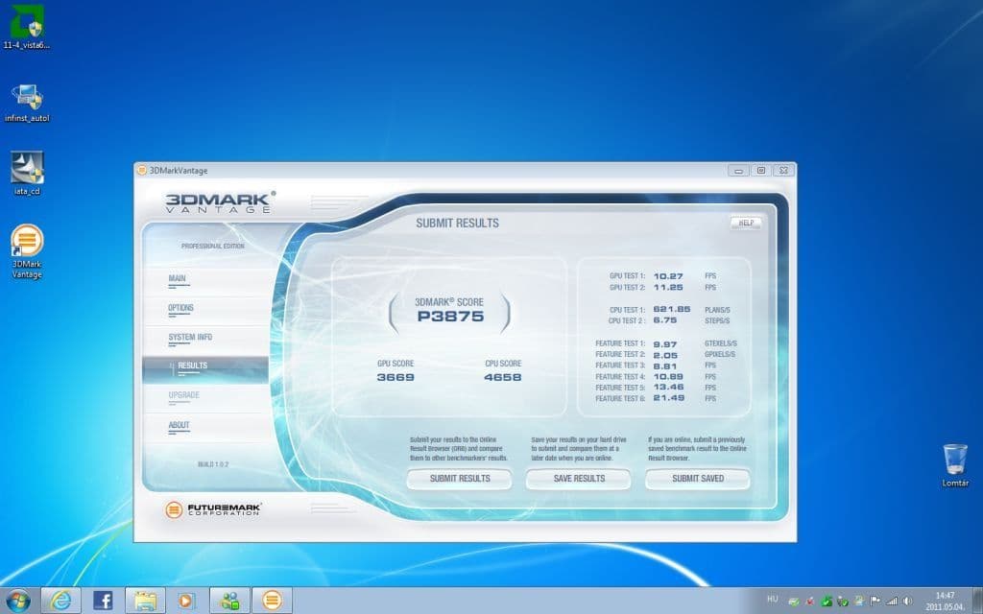
Task: Click the iata_cd desktop icon
Action: [x=27, y=168]
